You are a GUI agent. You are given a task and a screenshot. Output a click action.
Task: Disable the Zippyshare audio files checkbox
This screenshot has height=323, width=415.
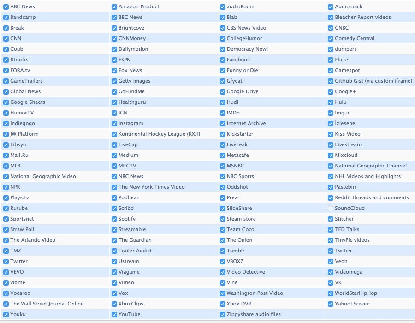(222, 315)
